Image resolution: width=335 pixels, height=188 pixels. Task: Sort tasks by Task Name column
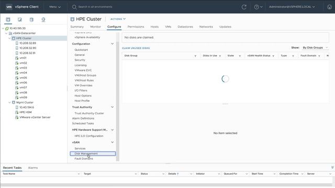[x=9, y=174]
